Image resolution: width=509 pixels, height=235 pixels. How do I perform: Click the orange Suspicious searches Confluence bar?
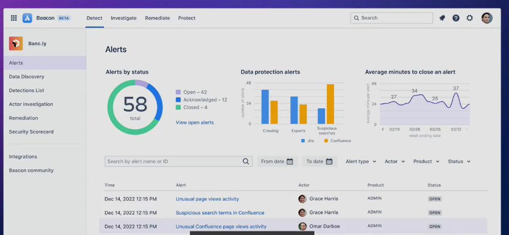point(331,104)
